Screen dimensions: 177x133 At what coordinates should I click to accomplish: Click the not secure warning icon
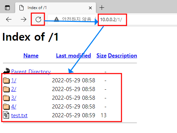(57, 19)
